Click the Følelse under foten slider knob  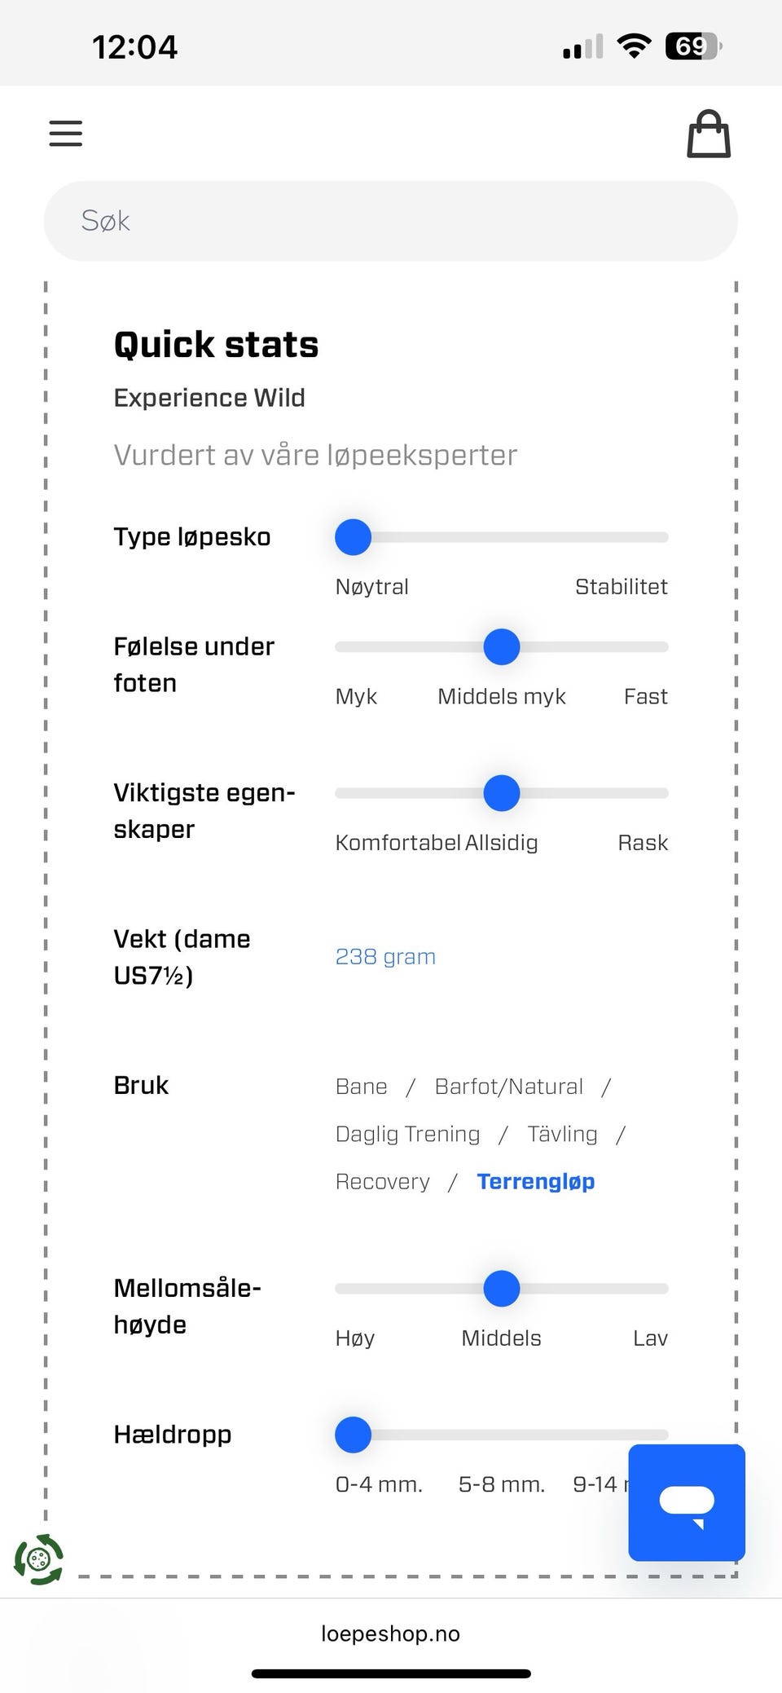point(502,647)
